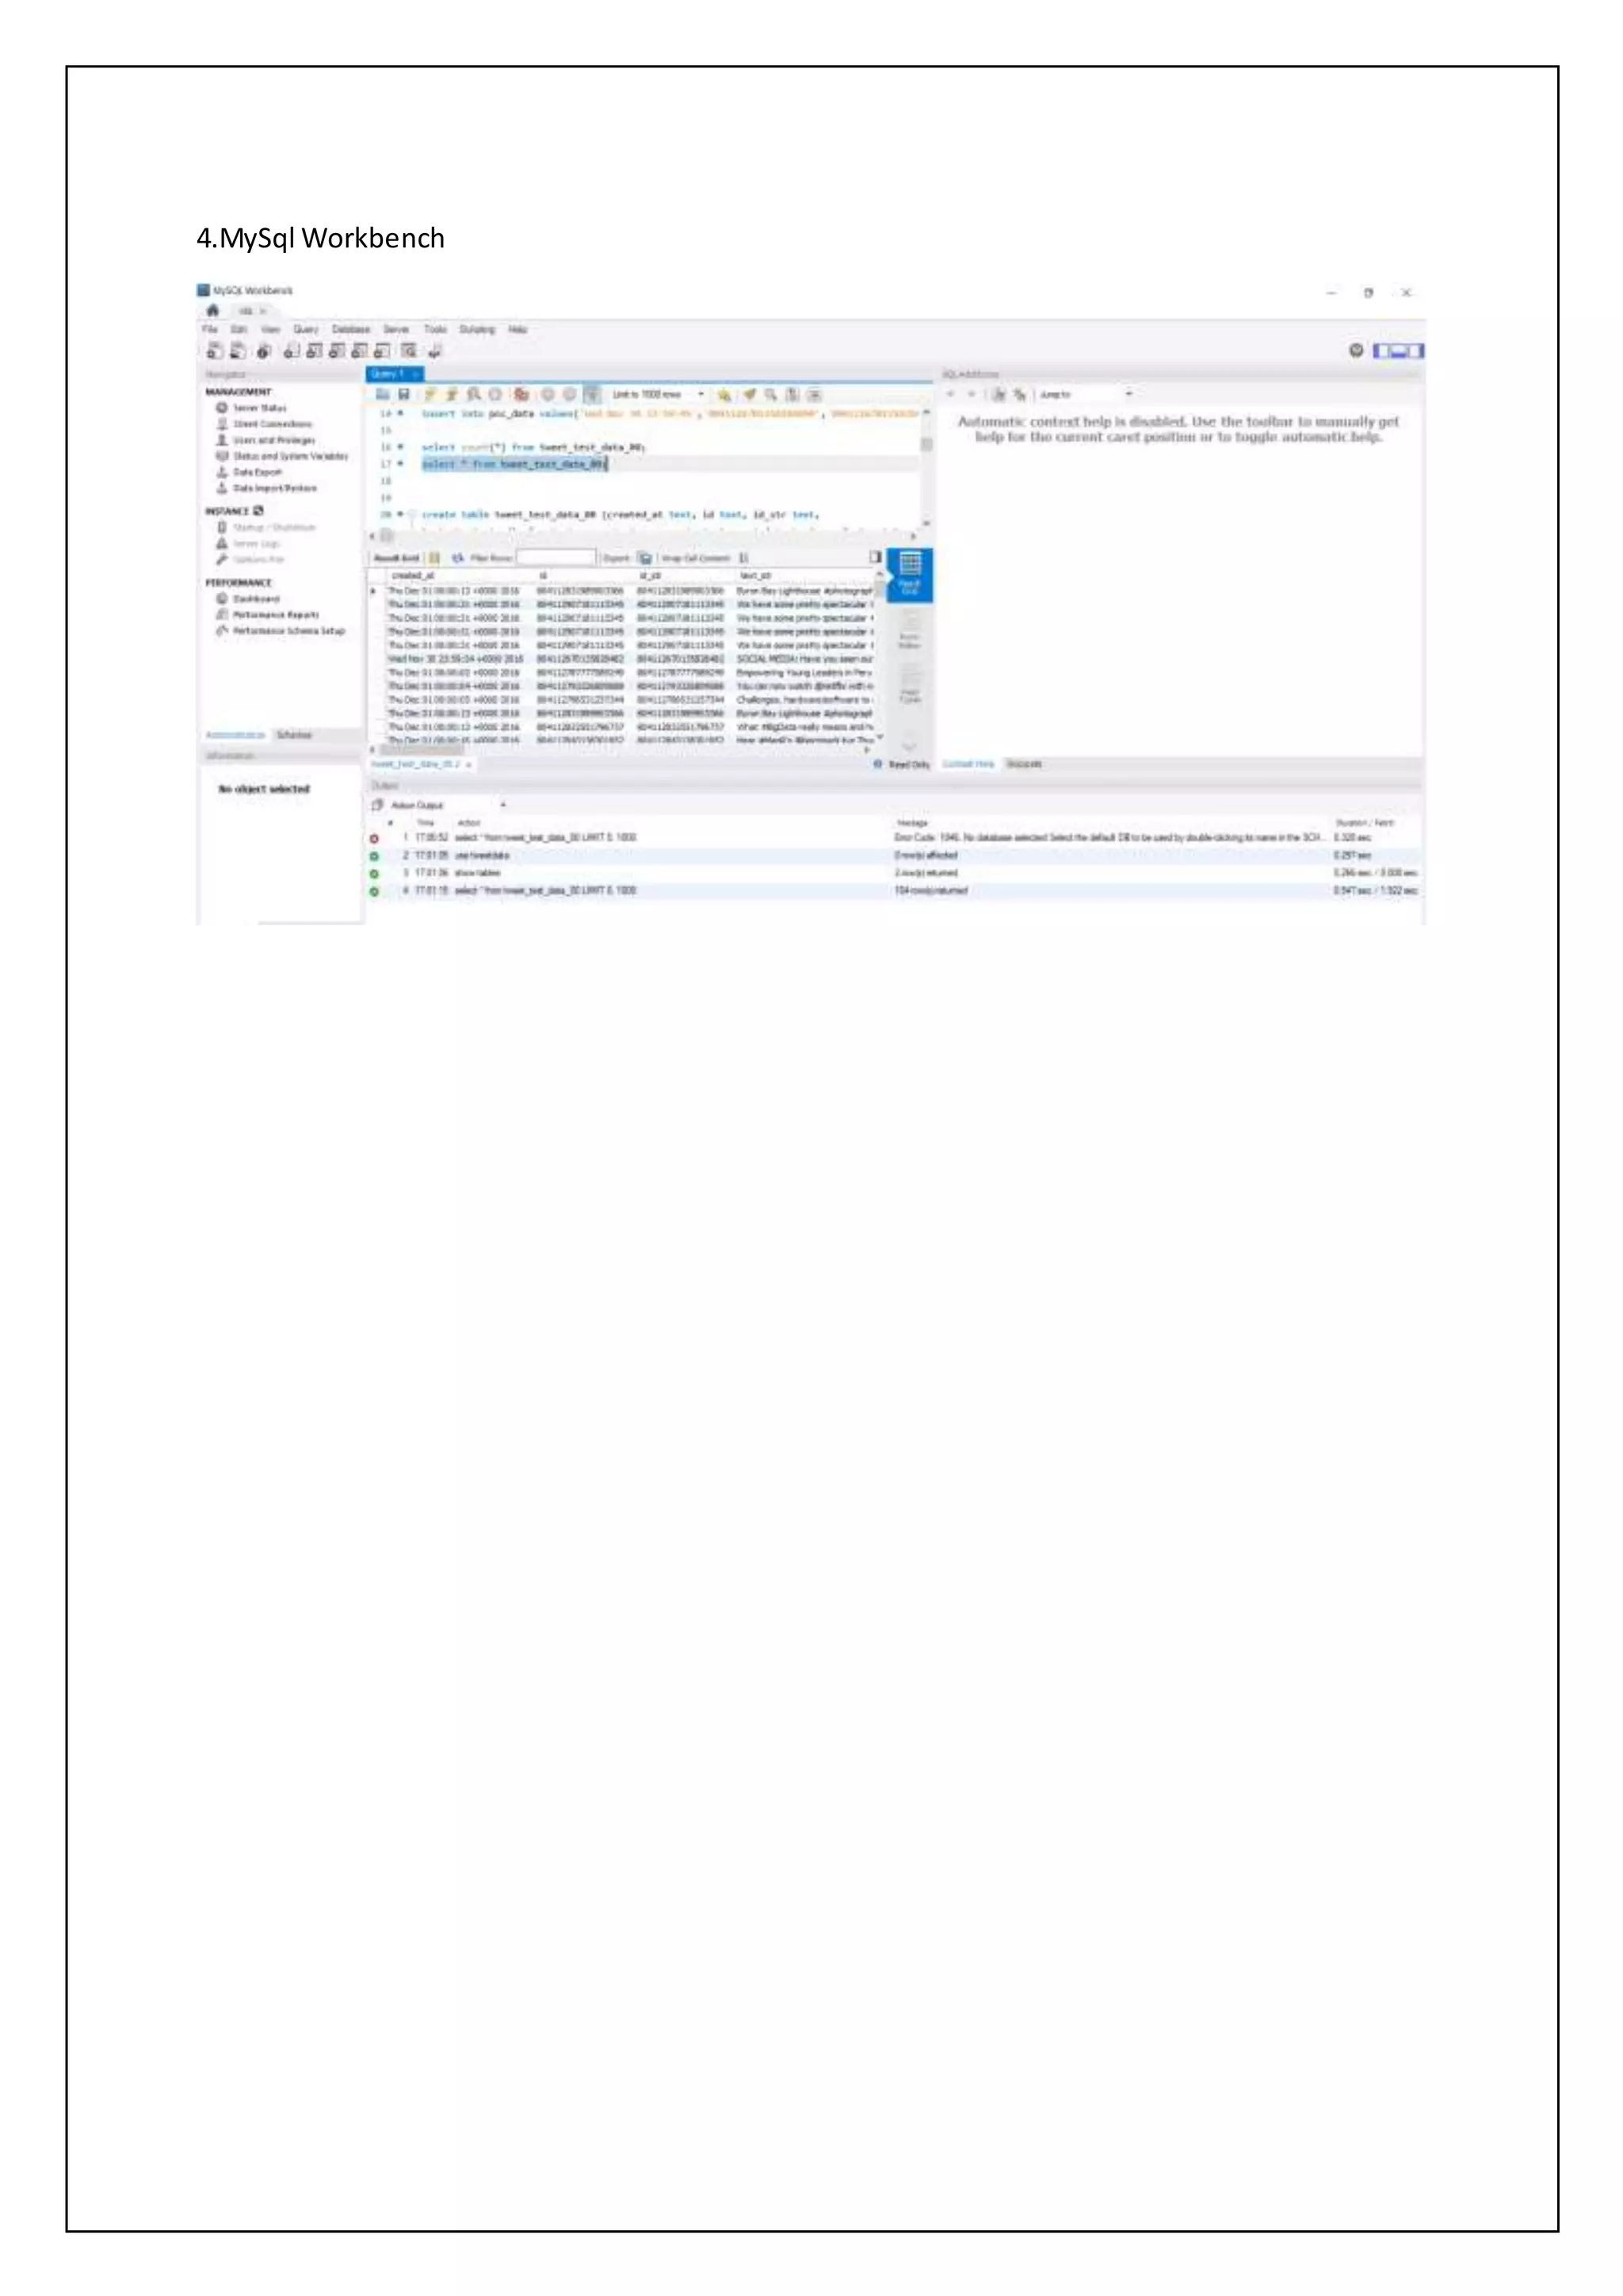Toggle the autocommit mode toolbar button

point(592,394)
